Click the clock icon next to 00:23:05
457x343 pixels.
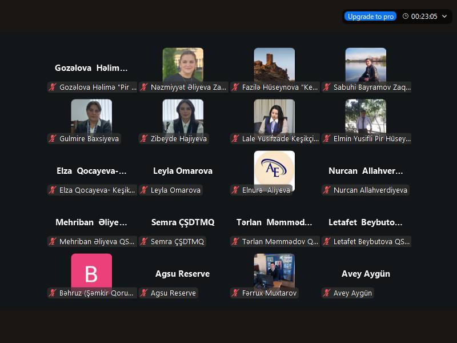[406, 17]
